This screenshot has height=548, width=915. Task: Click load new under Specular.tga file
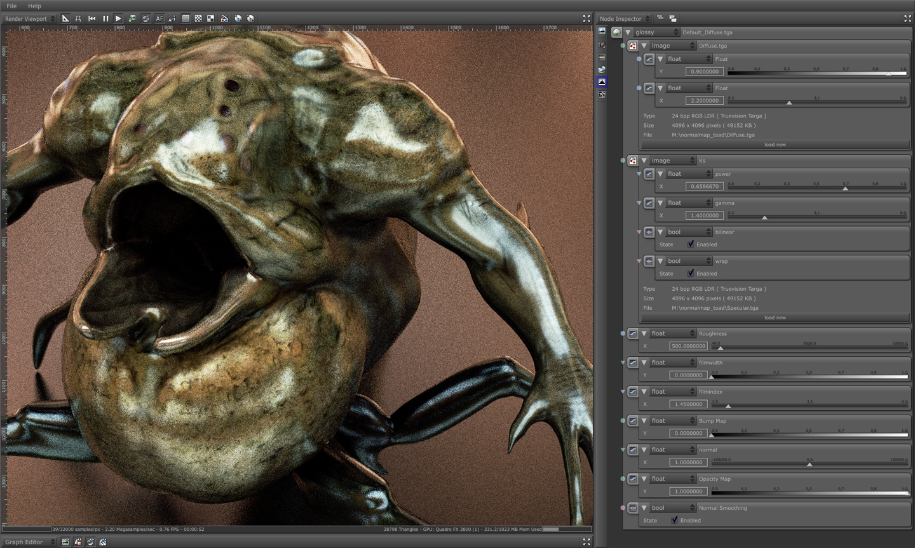(775, 317)
